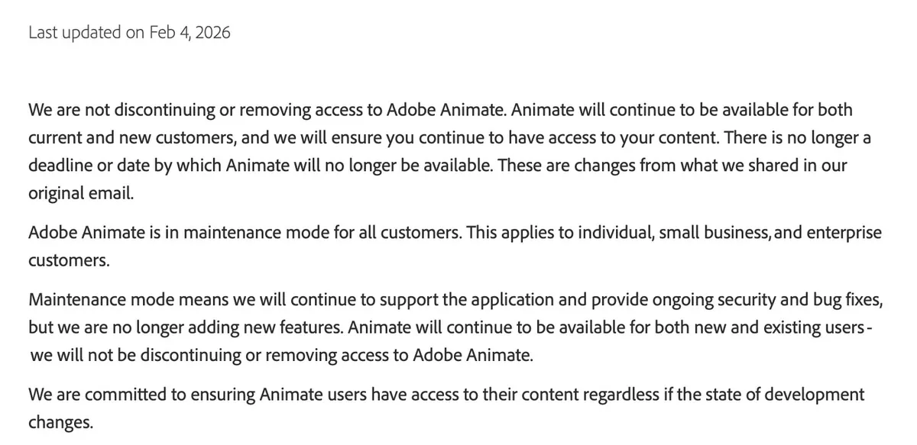Click the date "Feb 4, 2026"

click(x=188, y=33)
